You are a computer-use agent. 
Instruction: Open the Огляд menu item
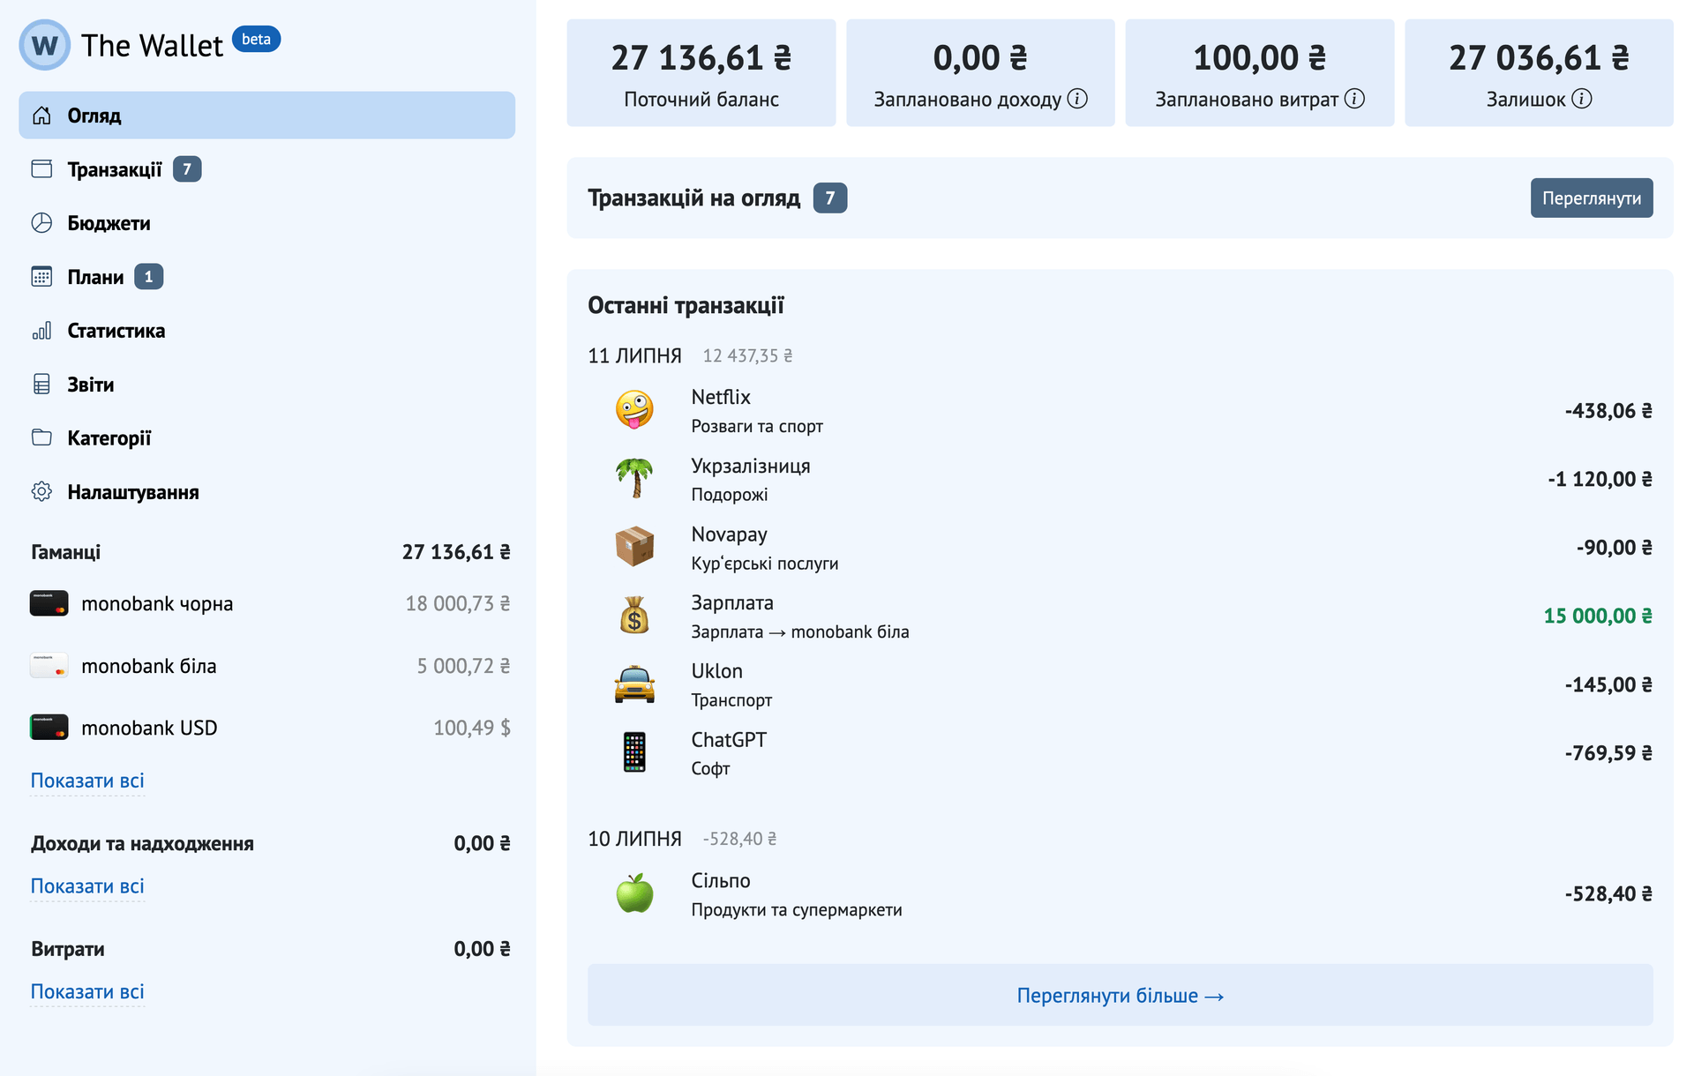(x=266, y=116)
